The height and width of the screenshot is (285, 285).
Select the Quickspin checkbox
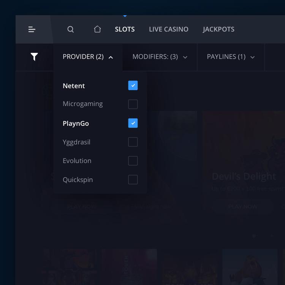pyautogui.click(x=133, y=180)
